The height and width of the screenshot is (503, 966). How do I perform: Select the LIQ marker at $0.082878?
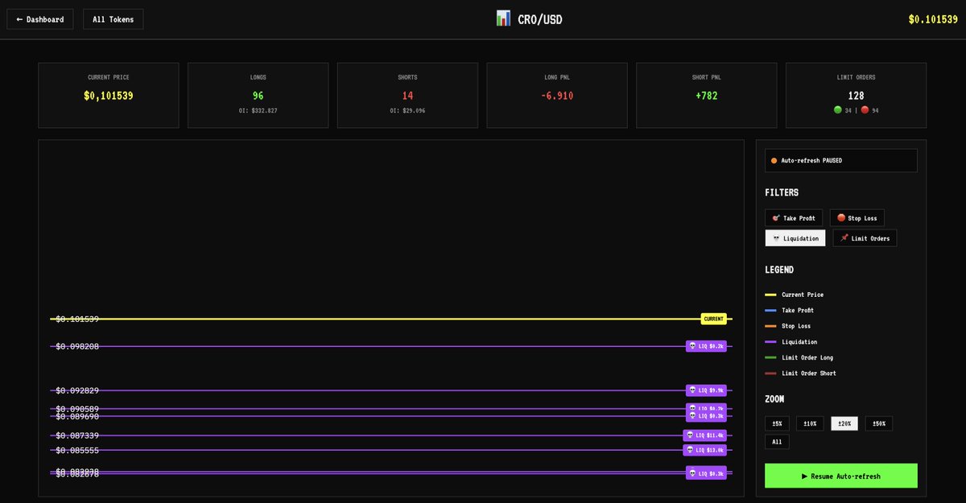[x=706, y=473]
